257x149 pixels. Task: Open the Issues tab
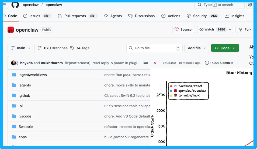coord(37,16)
